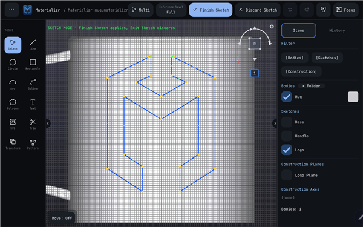Select the Mug body label
This screenshot has height=227, width=363.
coord(298,97)
